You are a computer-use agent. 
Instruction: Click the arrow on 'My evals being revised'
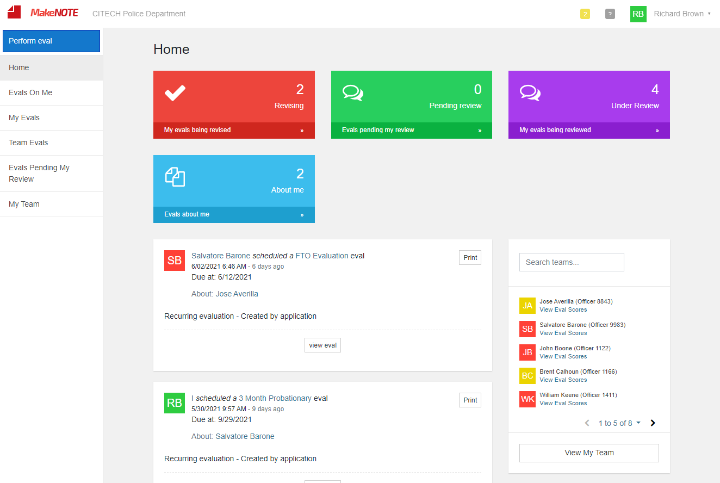[x=302, y=131]
